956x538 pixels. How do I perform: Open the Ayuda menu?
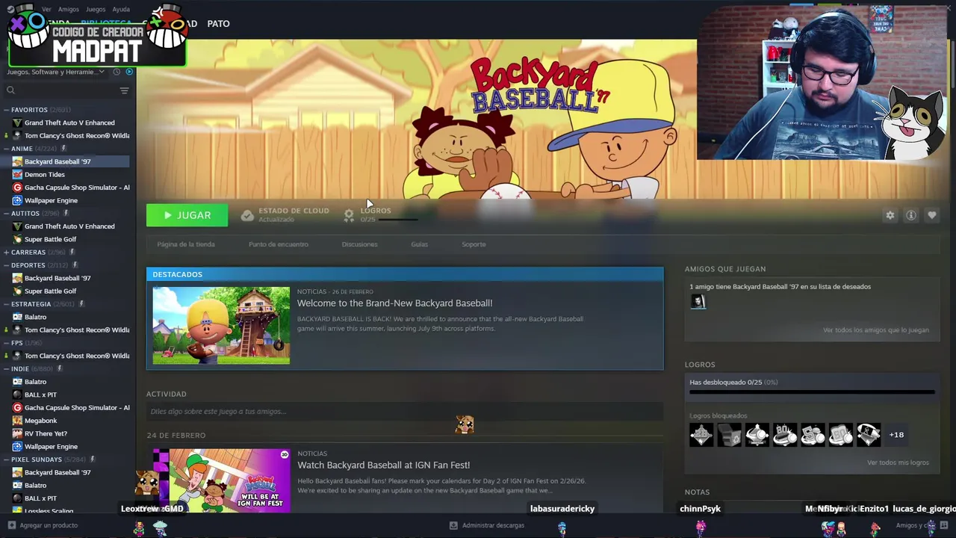click(121, 9)
